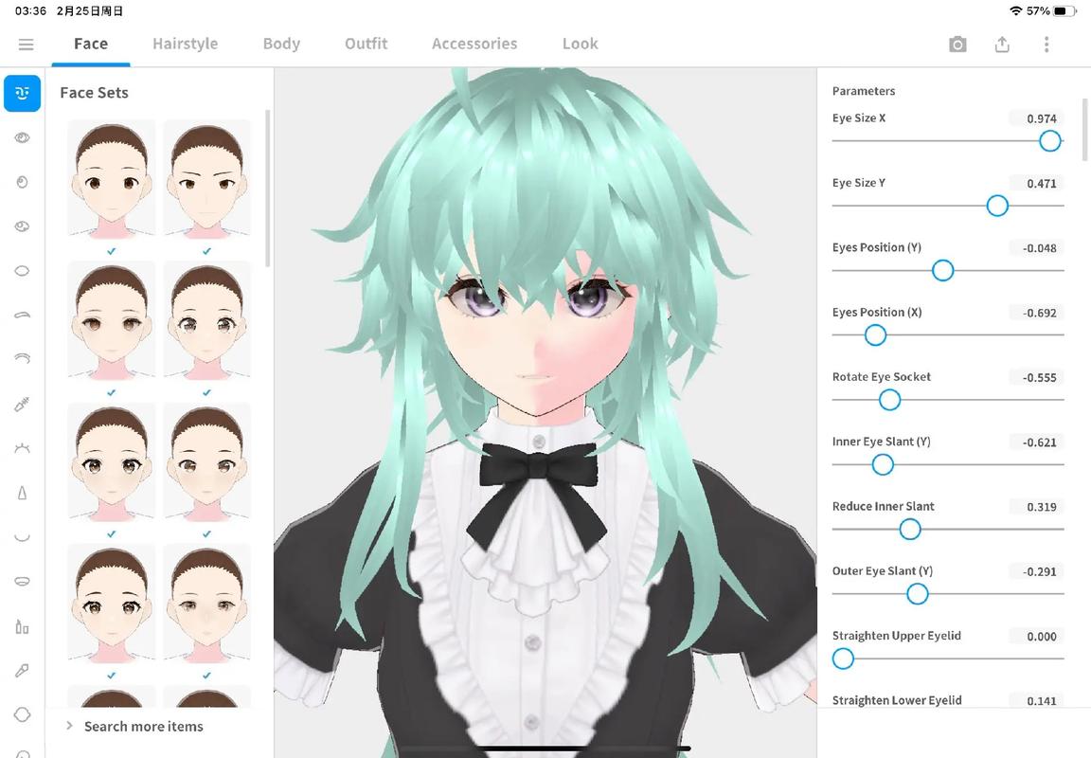
Task: Switch to the Accessories tab
Action: click(474, 44)
